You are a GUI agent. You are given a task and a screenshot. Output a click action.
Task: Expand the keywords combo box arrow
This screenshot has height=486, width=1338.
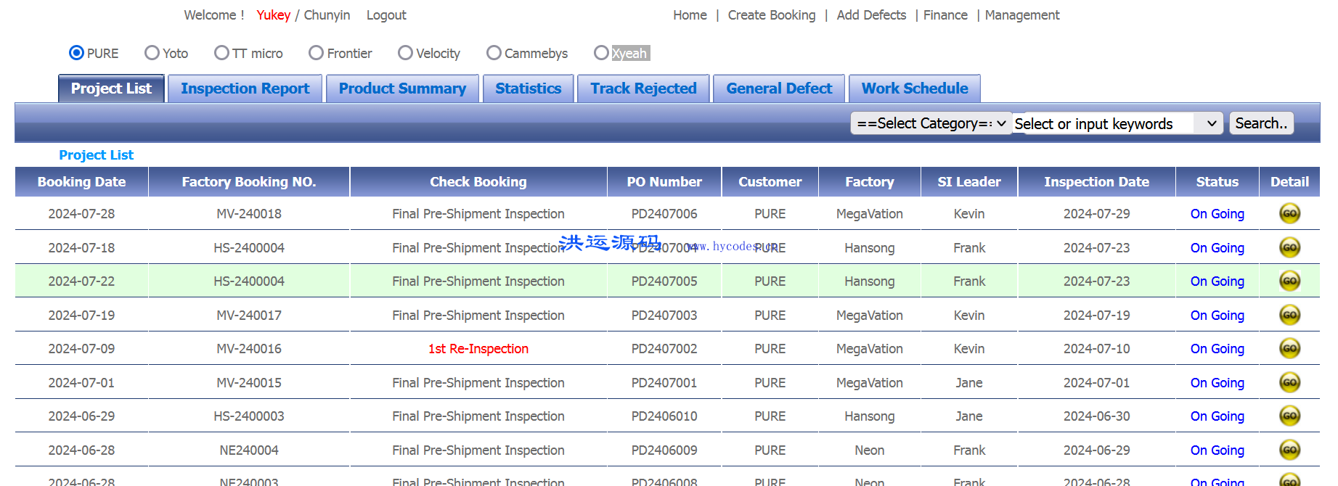[x=1210, y=124]
